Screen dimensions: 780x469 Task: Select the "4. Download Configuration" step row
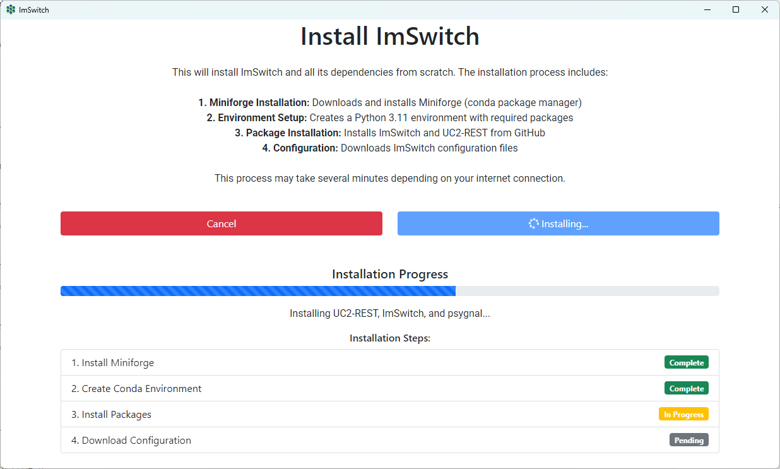(390, 440)
